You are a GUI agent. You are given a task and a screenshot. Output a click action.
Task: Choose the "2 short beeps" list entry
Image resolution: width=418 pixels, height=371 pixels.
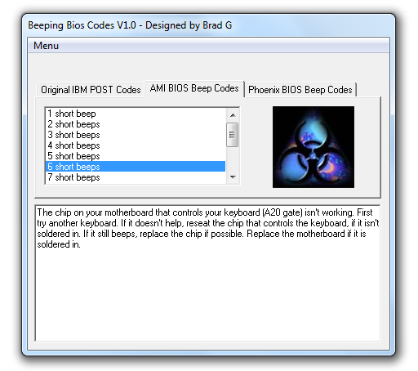pos(136,124)
